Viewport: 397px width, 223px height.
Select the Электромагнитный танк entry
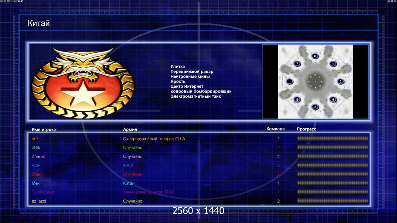(x=196, y=96)
